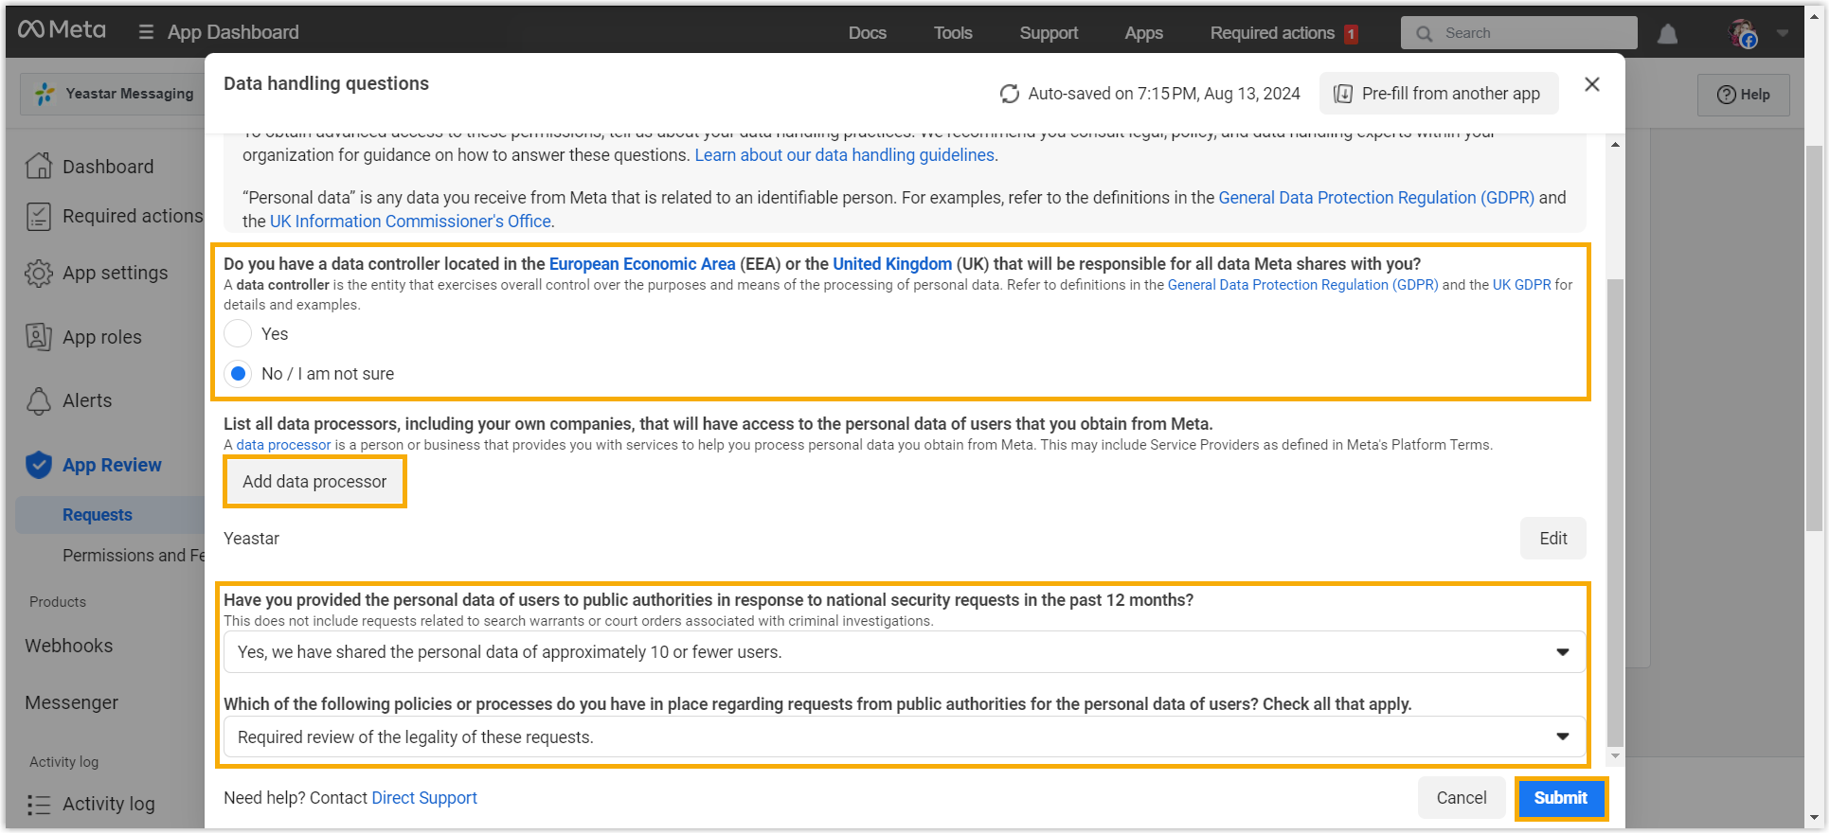The width and height of the screenshot is (1830, 834).
Task: Submit the data handling answers
Action: (x=1560, y=798)
